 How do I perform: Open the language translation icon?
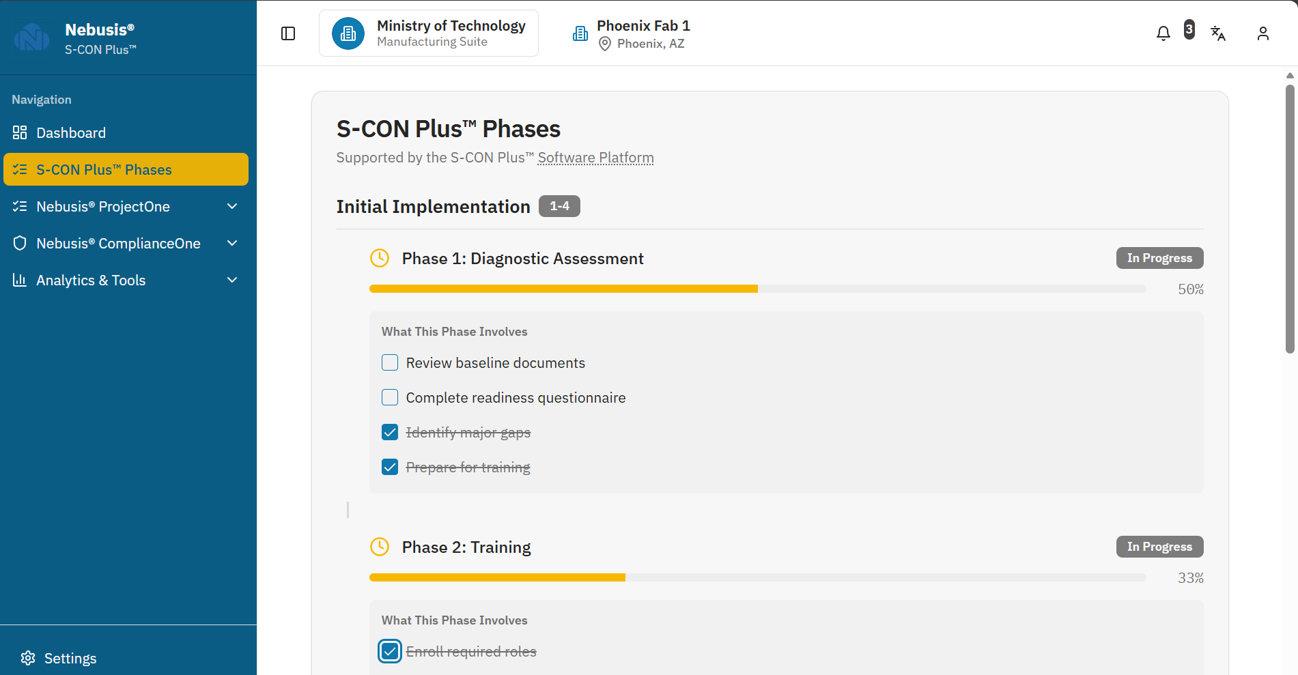pyautogui.click(x=1218, y=33)
